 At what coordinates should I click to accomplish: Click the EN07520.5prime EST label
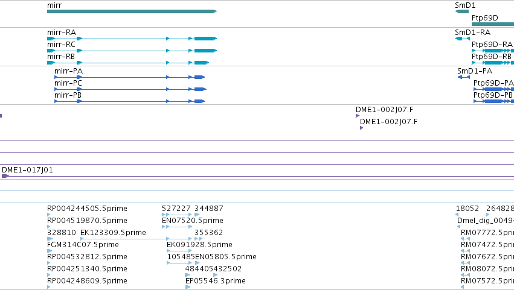193,221
